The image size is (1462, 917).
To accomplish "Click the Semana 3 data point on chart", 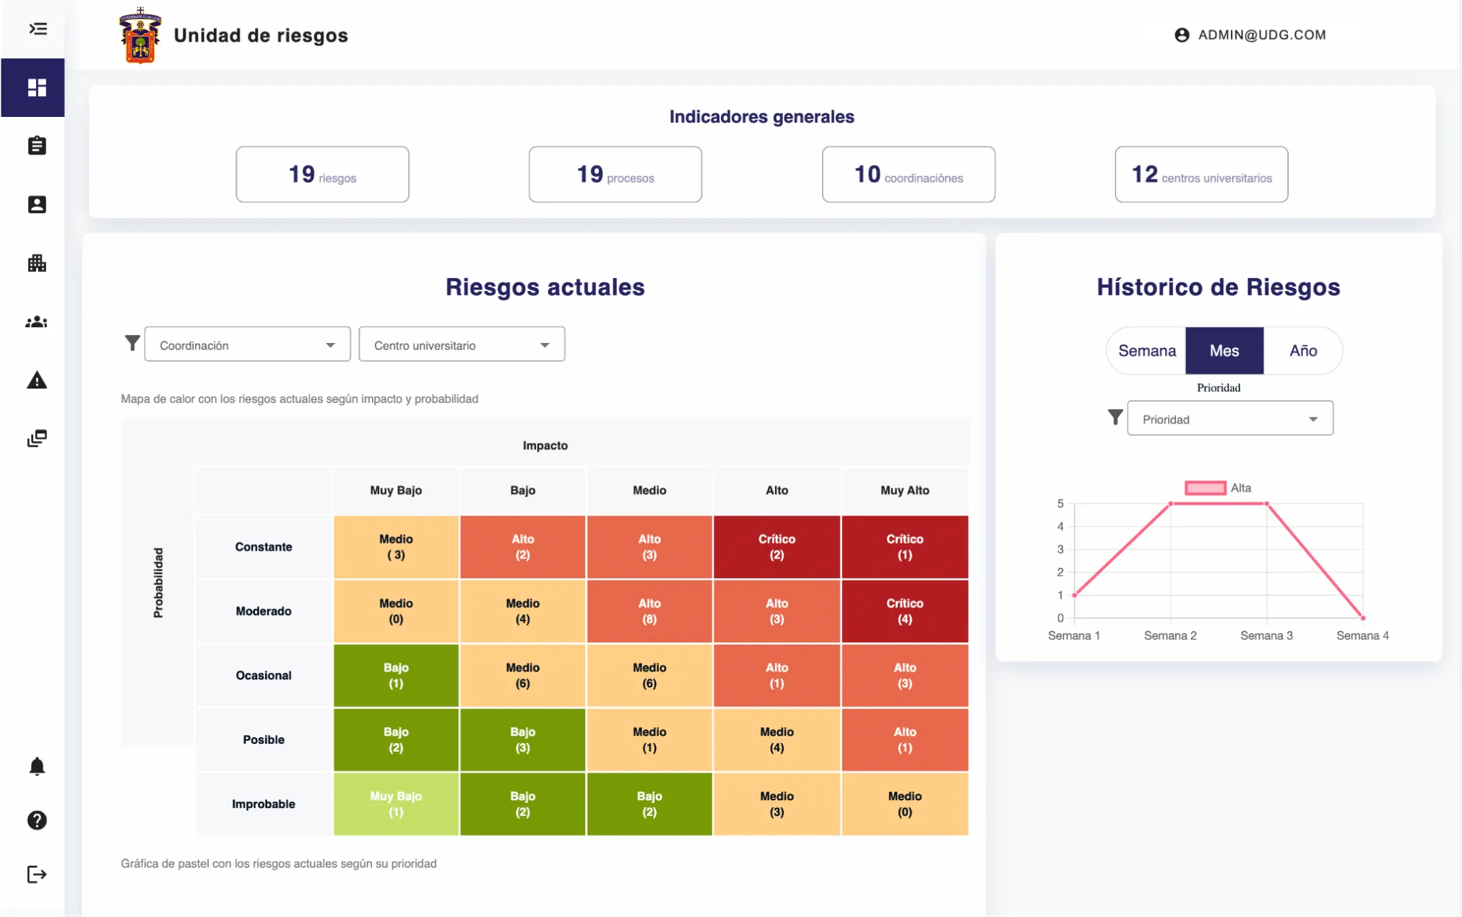I will point(1267,503).
